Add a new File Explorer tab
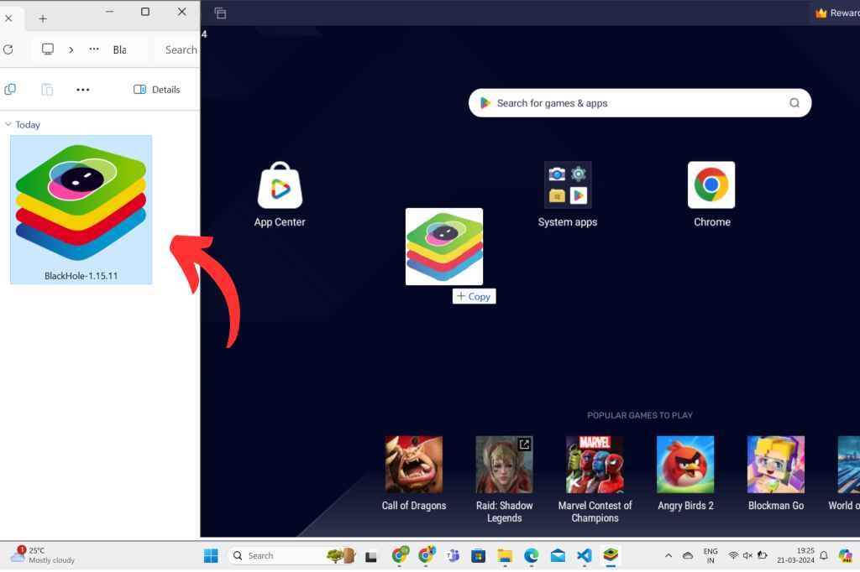This screenshot has height=572, width=860. (x=43, y=18)
